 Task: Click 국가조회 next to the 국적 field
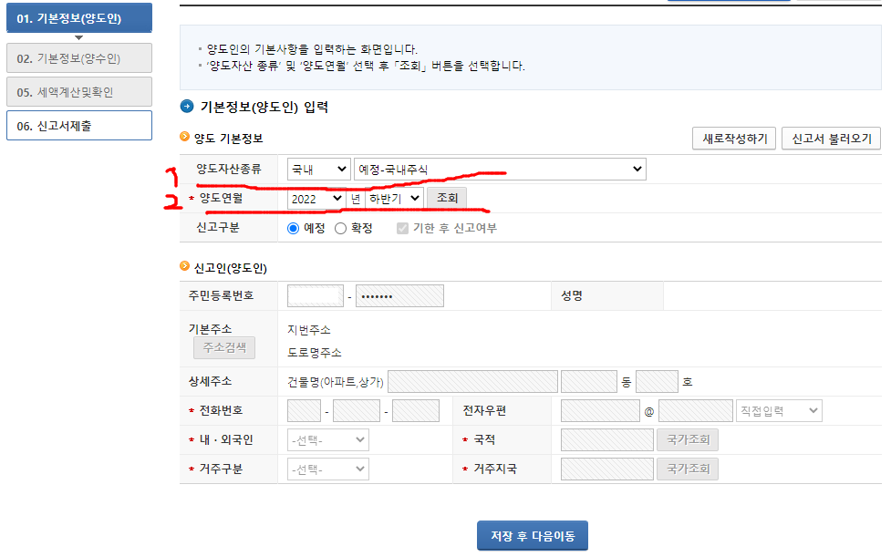pyautogui.click(x=688, y=439)
